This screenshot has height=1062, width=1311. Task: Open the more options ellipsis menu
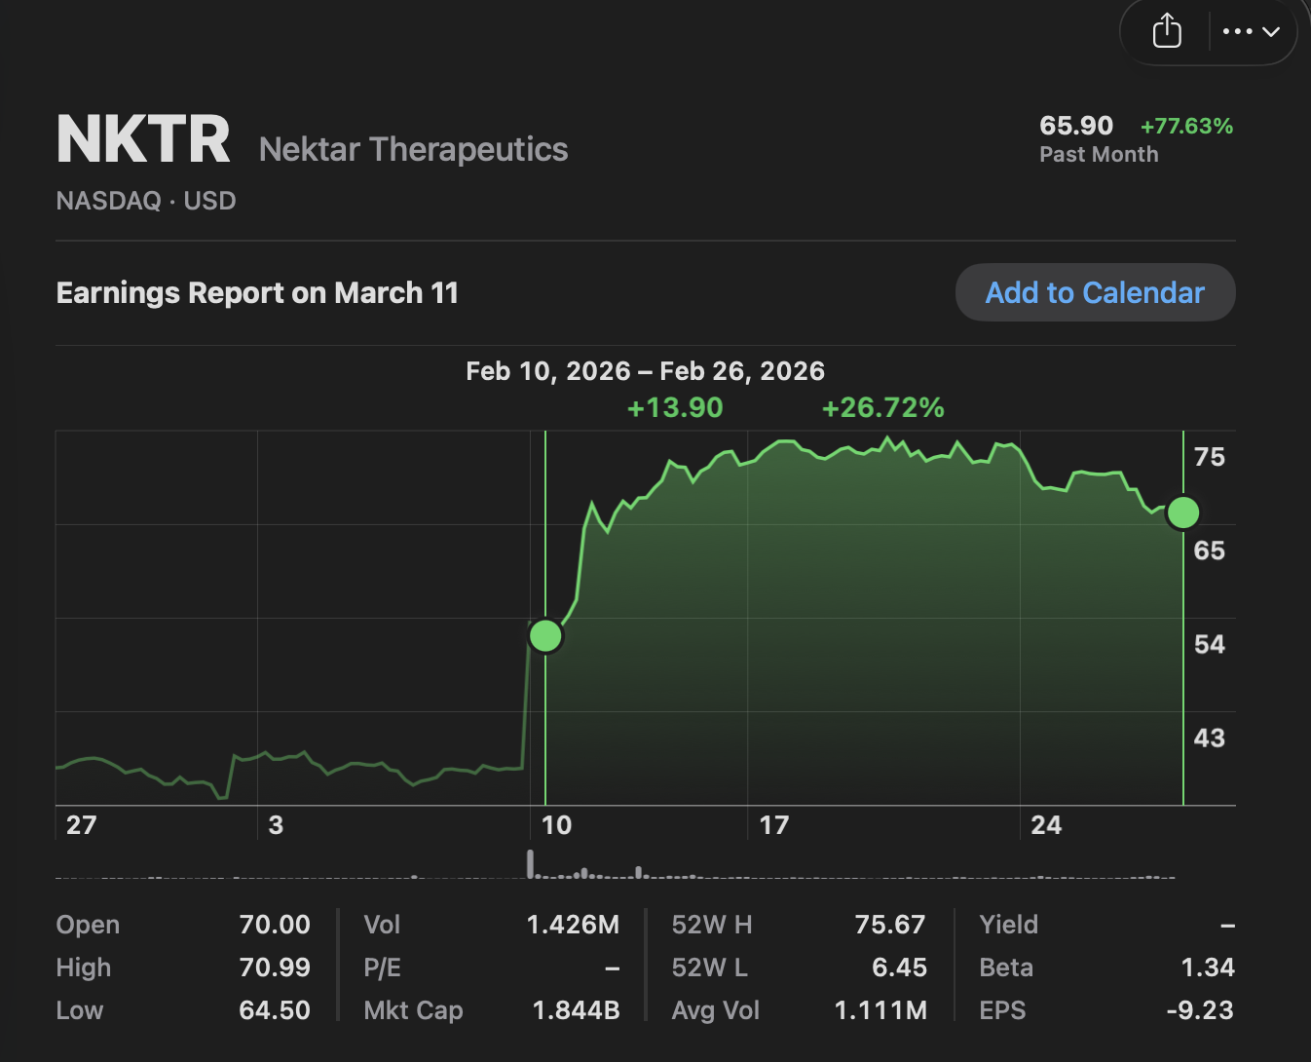click(x=1252, y=31)
